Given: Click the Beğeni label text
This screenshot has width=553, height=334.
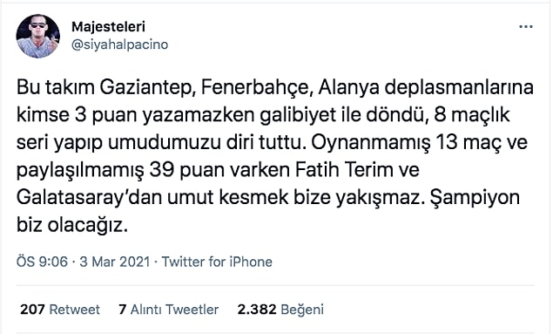Looking at the screenshot, I should [x=302, y=310].
